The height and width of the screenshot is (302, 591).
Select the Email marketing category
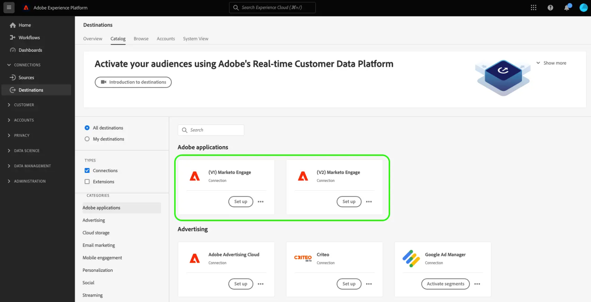pyautogui.click(x=99, y=245)
